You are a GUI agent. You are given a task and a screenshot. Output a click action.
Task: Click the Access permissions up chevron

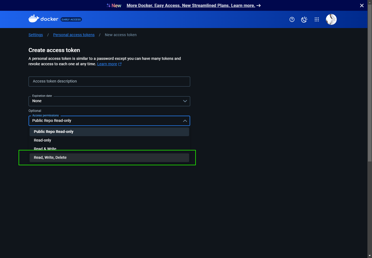click(x=185, y=121)
